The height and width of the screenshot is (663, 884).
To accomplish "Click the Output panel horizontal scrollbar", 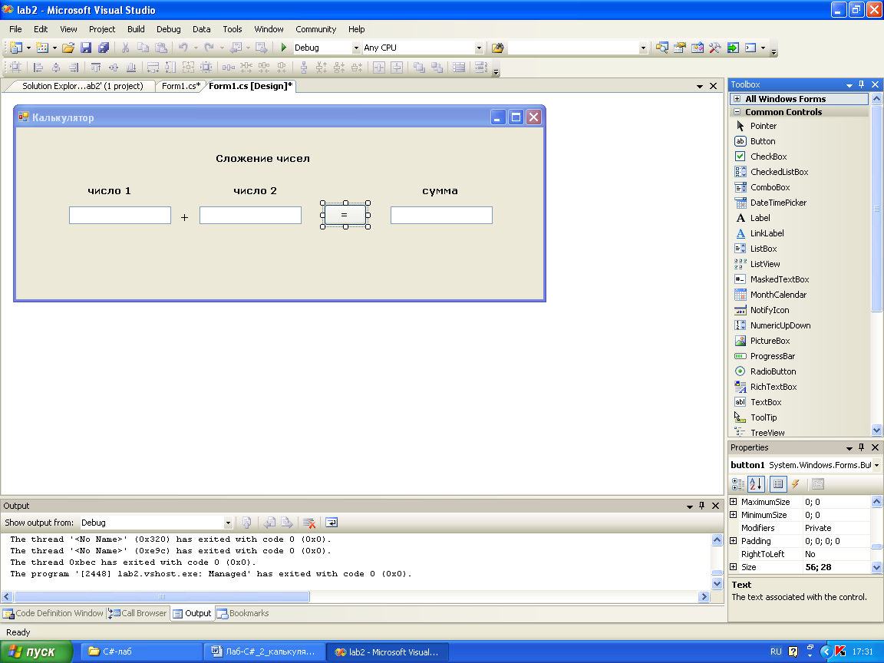I will coord(162,596).
